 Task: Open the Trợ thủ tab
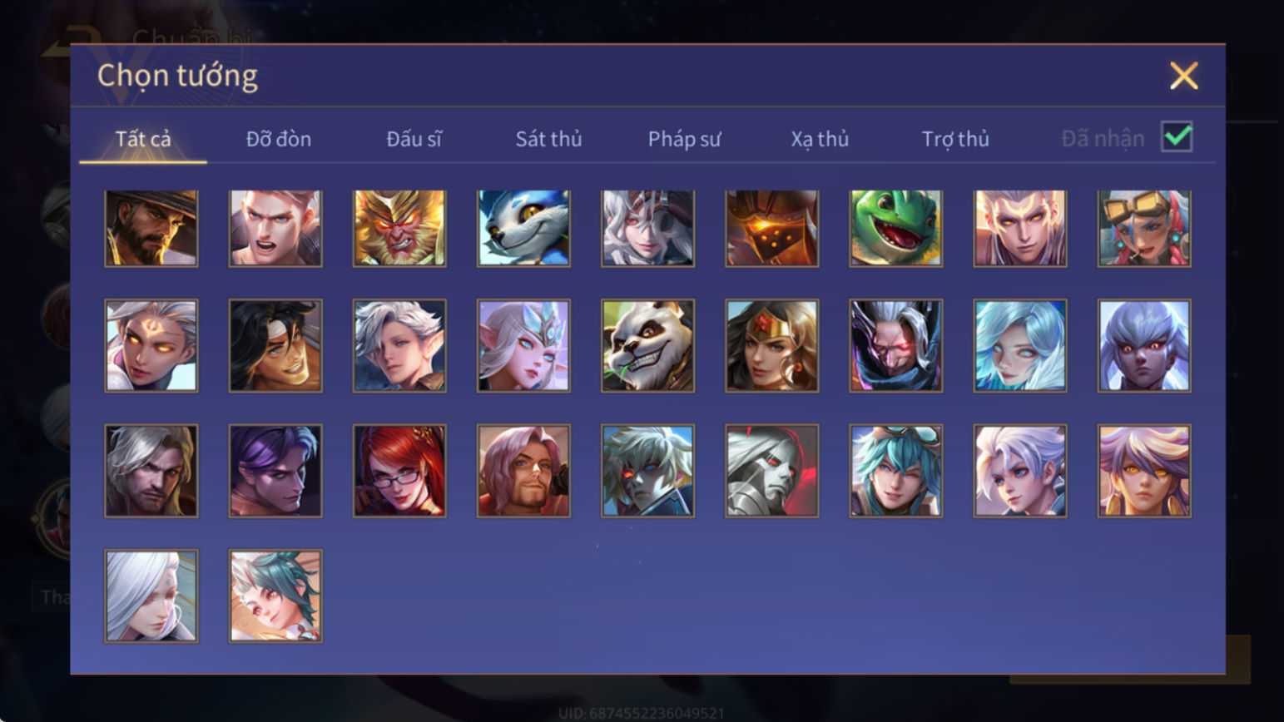(x=955, y=139)
